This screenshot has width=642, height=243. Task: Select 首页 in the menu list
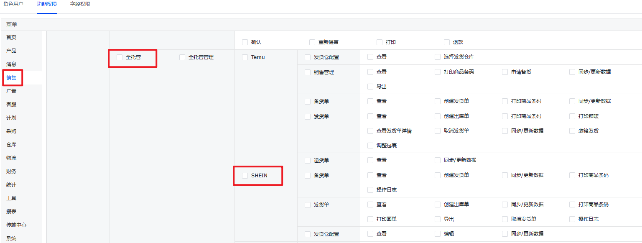11,37
